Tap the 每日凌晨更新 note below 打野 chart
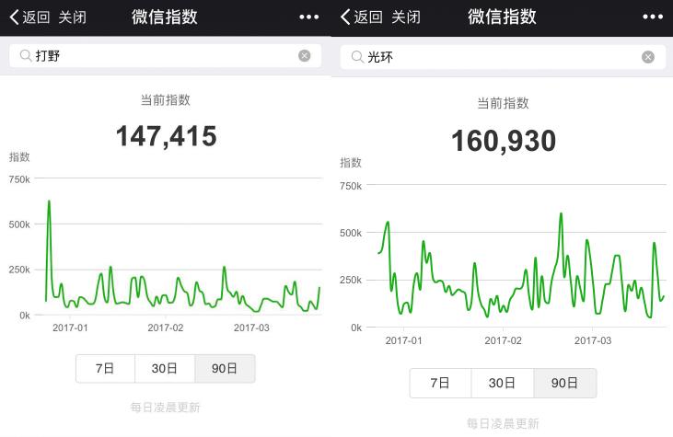Screen dimensions: 673x437 [x=165, y=408]
